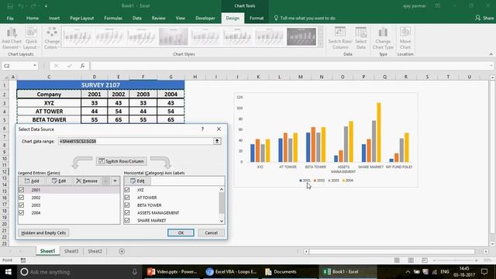Switch to Formulas ribbon tab
The image size is (496, 279).
[x=113, y=18]
